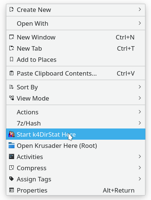151x200 pixels.
Task: Expand the Compress submenu chevron
Action: pos(140,168)
